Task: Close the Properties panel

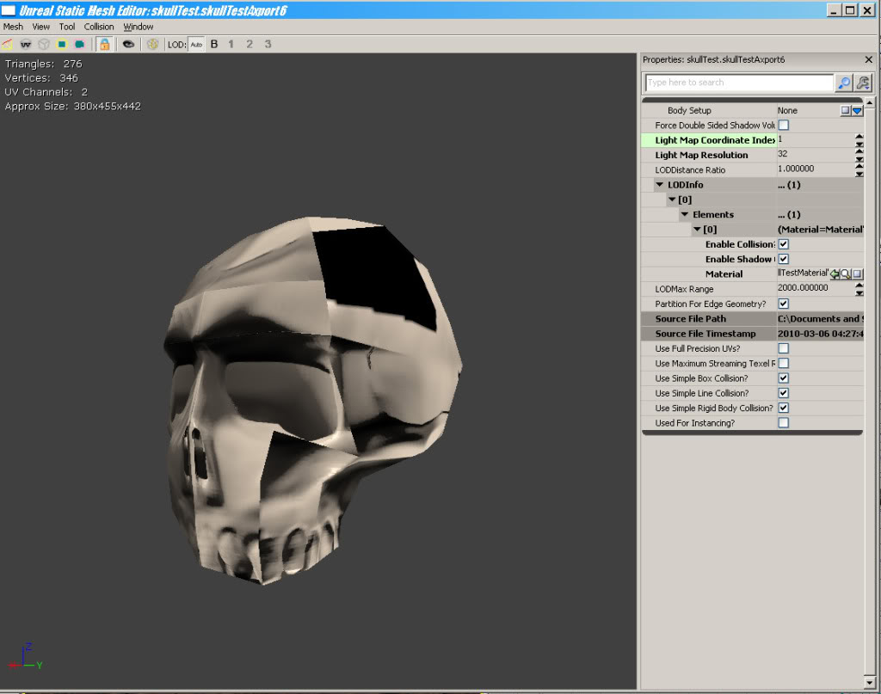Action: (869, 59)
